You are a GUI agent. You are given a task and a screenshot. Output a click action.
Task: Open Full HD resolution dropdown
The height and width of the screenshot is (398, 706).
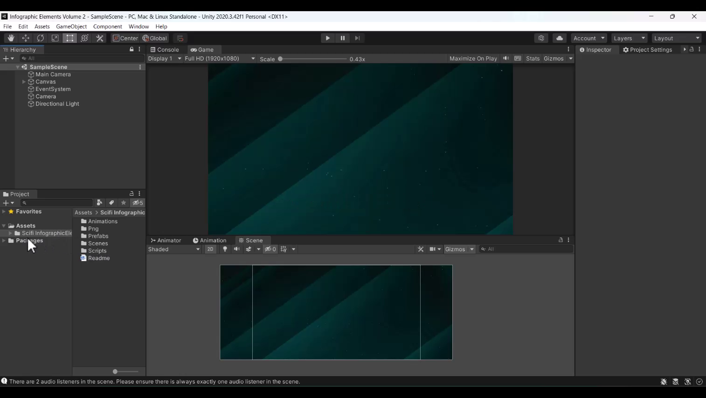(220, 59)
